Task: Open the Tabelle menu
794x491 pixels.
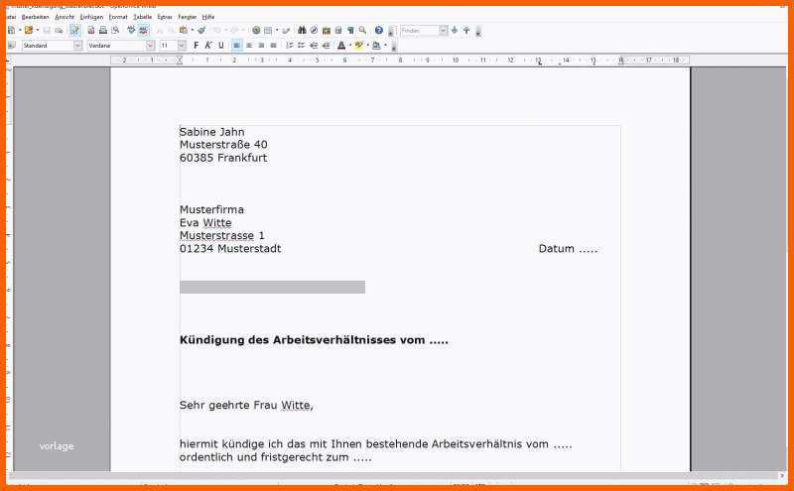Action: [142, 17]
